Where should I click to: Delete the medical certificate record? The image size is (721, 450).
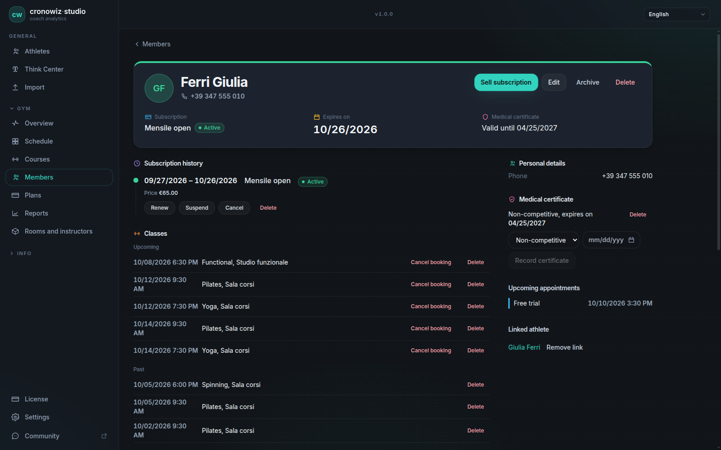click(638, 215)
